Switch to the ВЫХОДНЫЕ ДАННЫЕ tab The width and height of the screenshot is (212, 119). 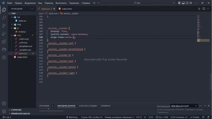click(x=66, y=106)
